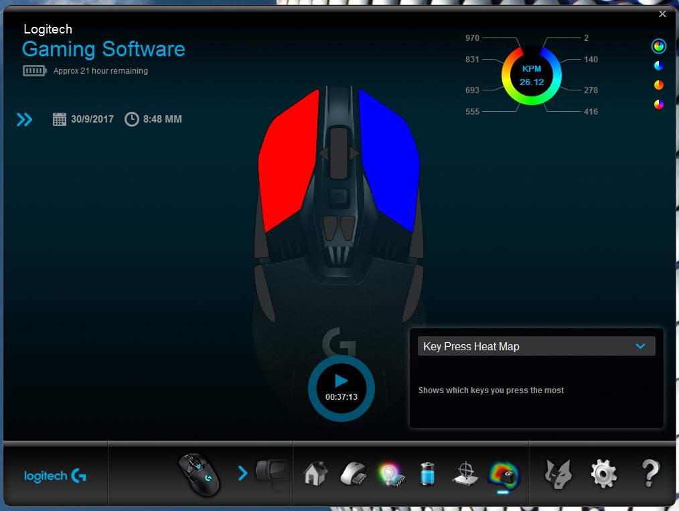Click the red left mouse button

287,162
